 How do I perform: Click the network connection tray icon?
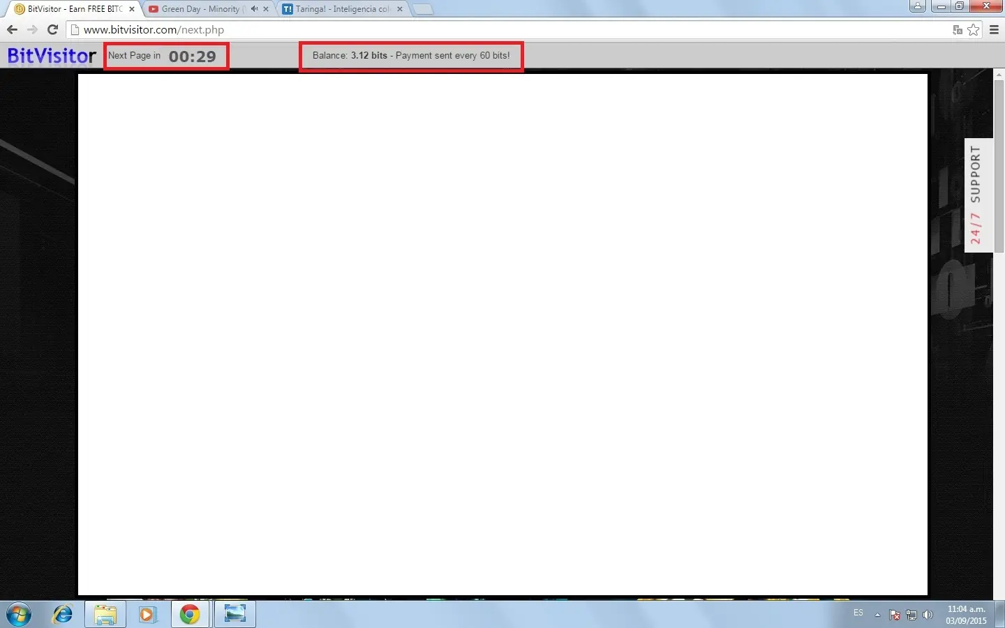pos(911,615)
